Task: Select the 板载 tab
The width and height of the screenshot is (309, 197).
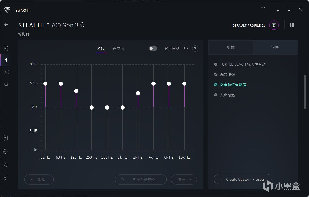Action: (231, 47)
